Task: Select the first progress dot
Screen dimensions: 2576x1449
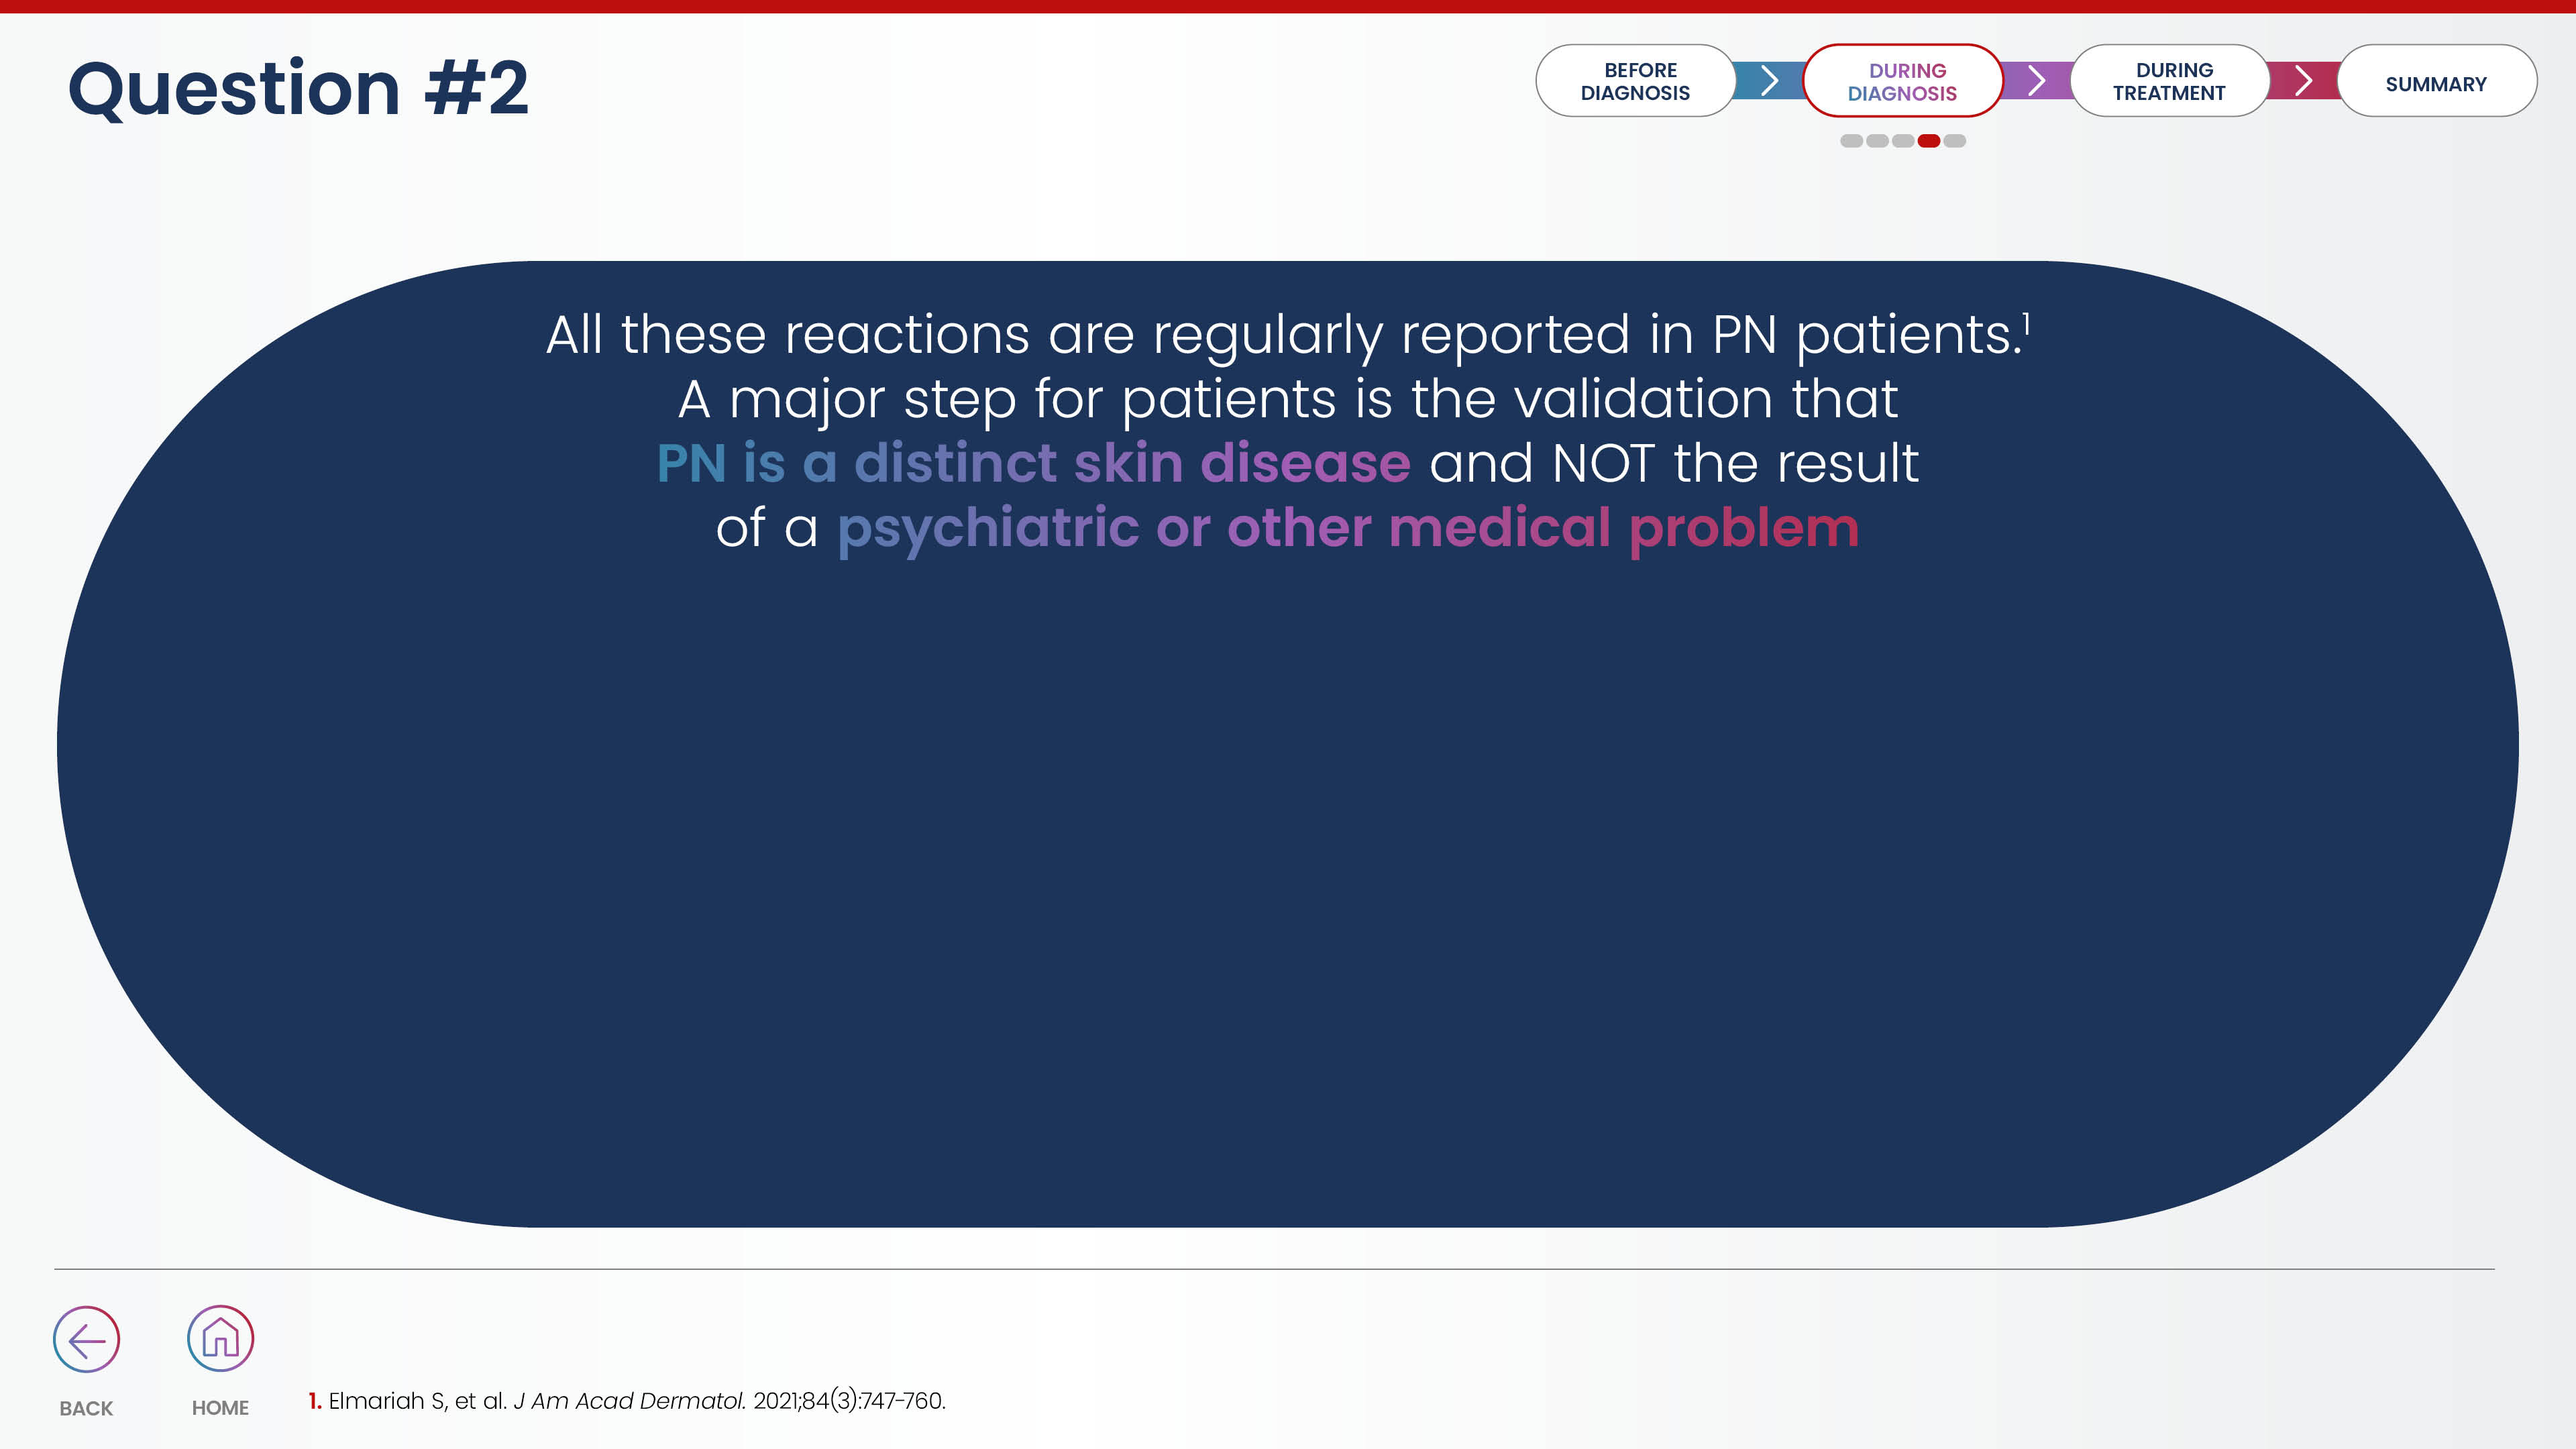Action: [1851, 141]
